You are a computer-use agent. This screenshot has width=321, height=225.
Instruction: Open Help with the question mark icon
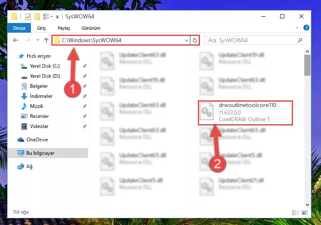pyautogui.click(x=306, y=28)
